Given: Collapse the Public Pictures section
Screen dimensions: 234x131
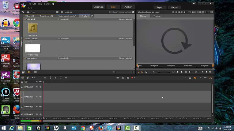Looking at the screenshot, I should [24, 39].
